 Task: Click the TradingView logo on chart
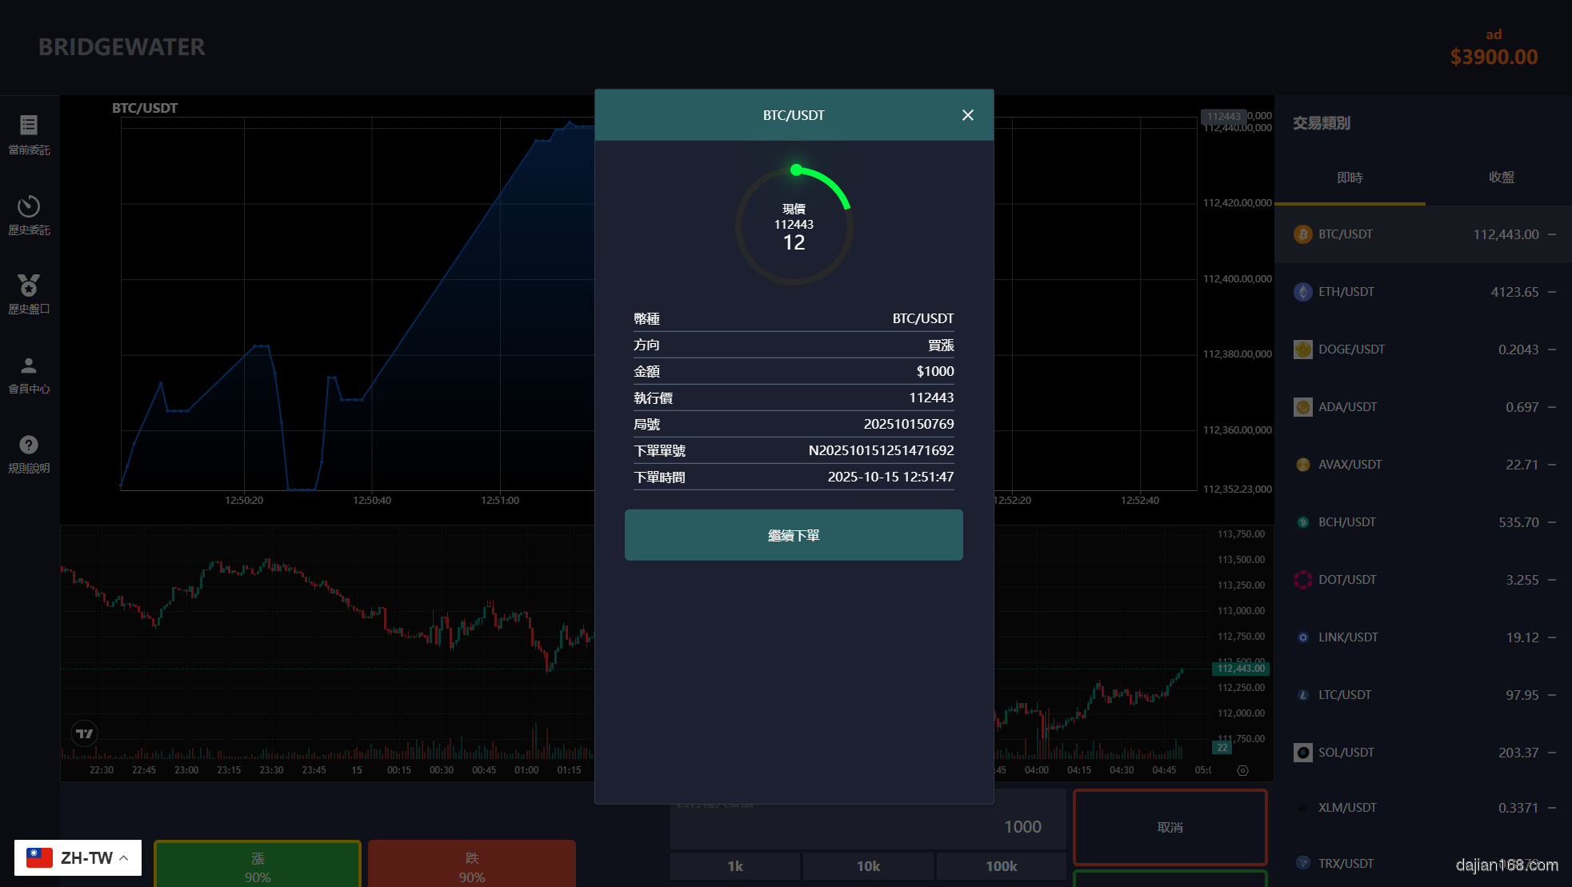click(84, 733)
